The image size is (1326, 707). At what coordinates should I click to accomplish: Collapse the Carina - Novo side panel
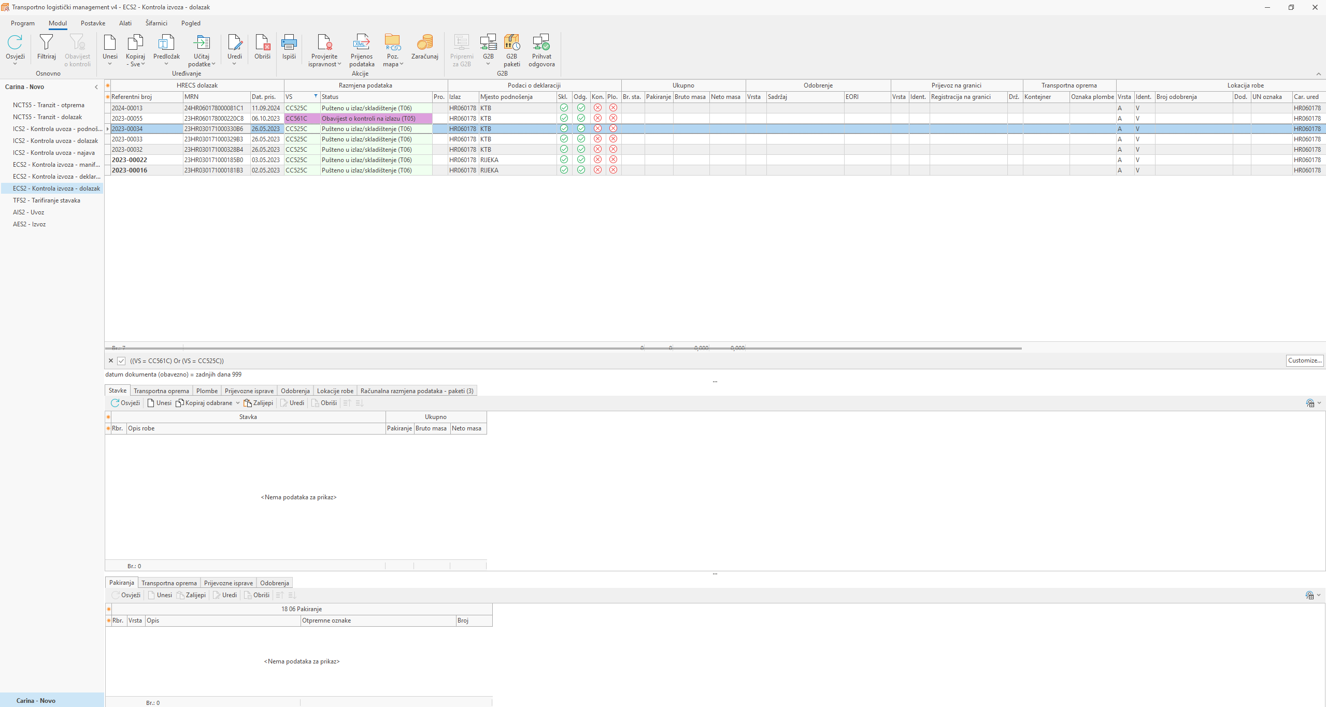[x=96, y=87]
